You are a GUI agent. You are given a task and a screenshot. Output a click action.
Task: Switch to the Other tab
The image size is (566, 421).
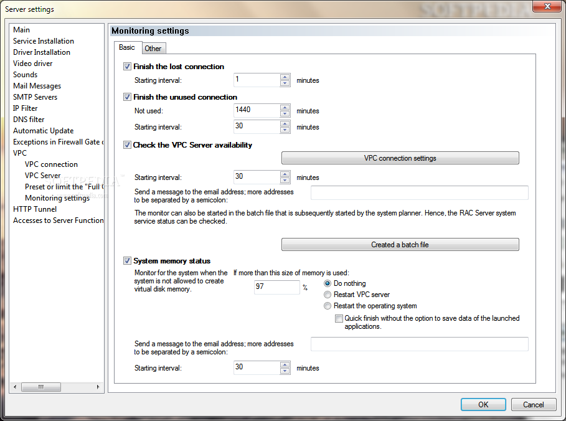click(153, 49)
